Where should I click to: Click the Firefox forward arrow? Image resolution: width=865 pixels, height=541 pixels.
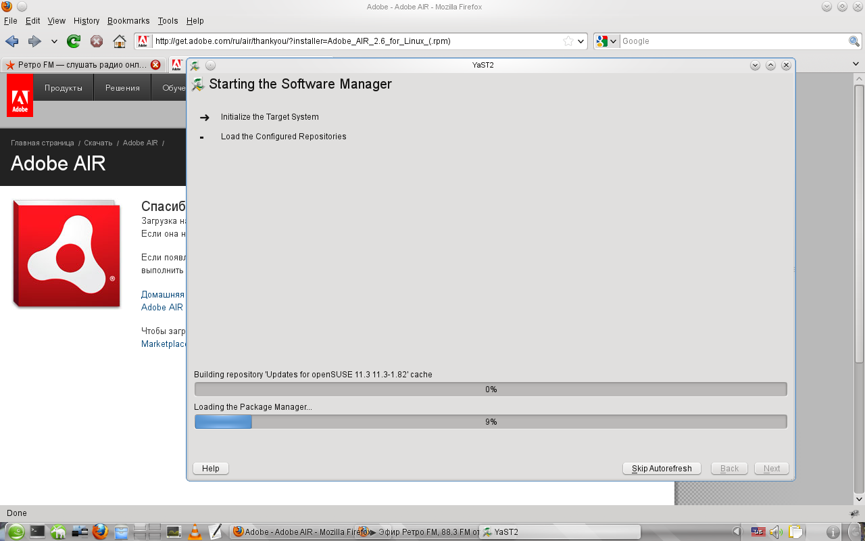(x=34, y=41)
